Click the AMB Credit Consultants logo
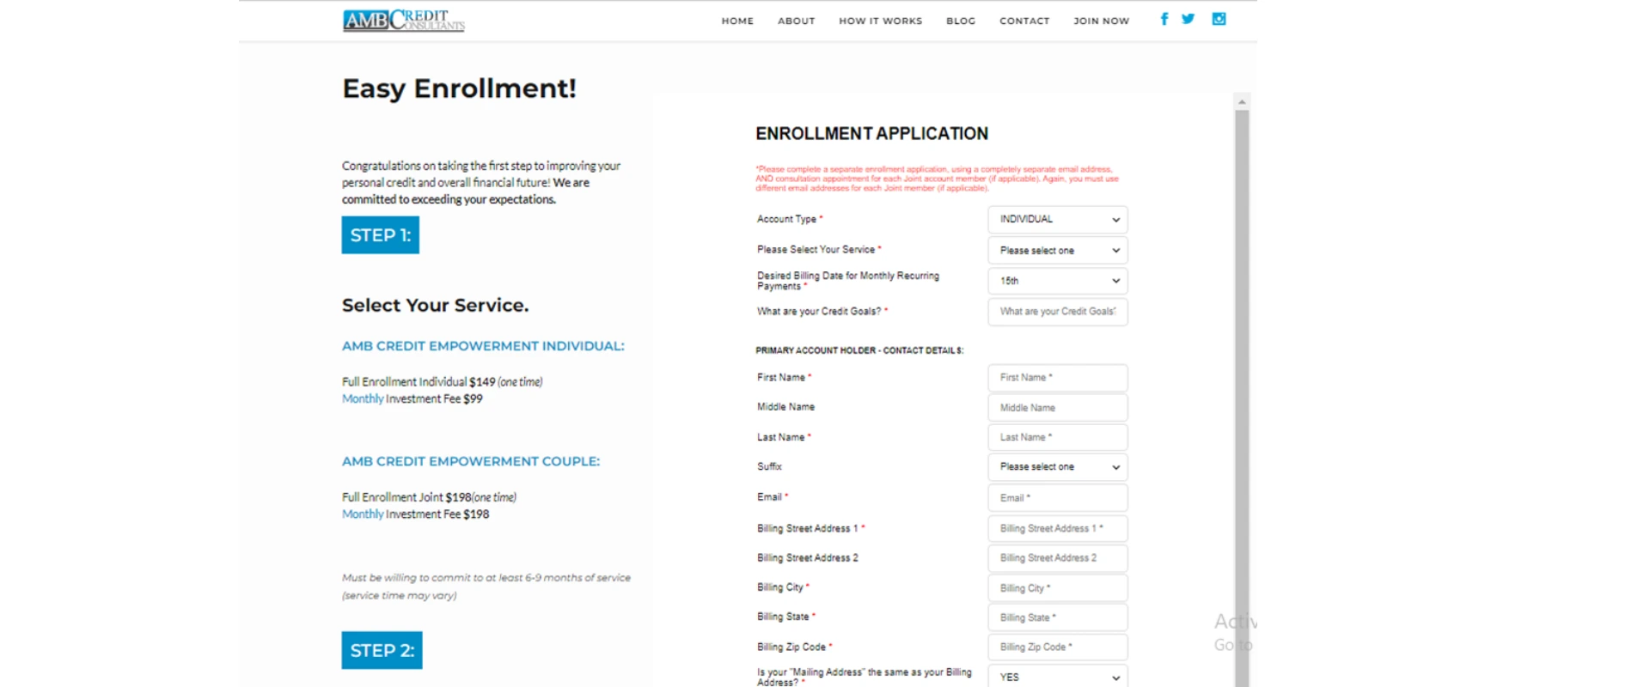Screen dimensions: 1650x687 (x=404, y=20)
